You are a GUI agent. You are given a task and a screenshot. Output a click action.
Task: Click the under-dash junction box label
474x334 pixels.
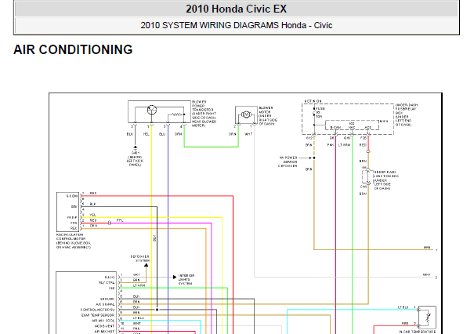pos(386,180)
